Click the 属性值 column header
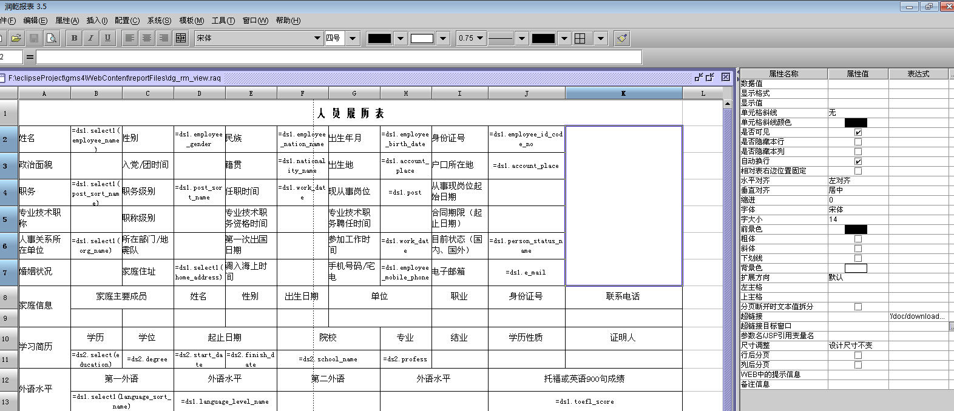The height and width of the screenshot is (411, 954). [x=858, y=74]
